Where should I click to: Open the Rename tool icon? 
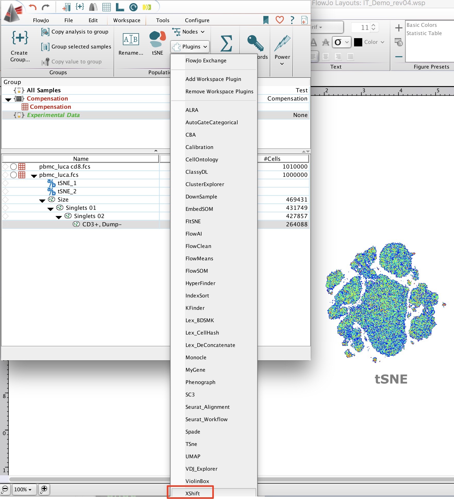(x=131, y=39)
